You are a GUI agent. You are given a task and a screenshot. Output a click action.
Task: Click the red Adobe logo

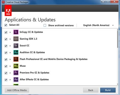[x=8, y=10]
